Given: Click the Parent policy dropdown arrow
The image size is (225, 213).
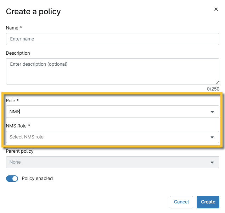Looking at the screenshot, I should pyautogui.click(x=212, y=162).
